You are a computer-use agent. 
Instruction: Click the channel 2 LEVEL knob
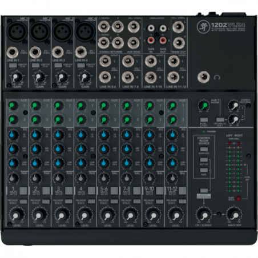click(x=39, y=215)
